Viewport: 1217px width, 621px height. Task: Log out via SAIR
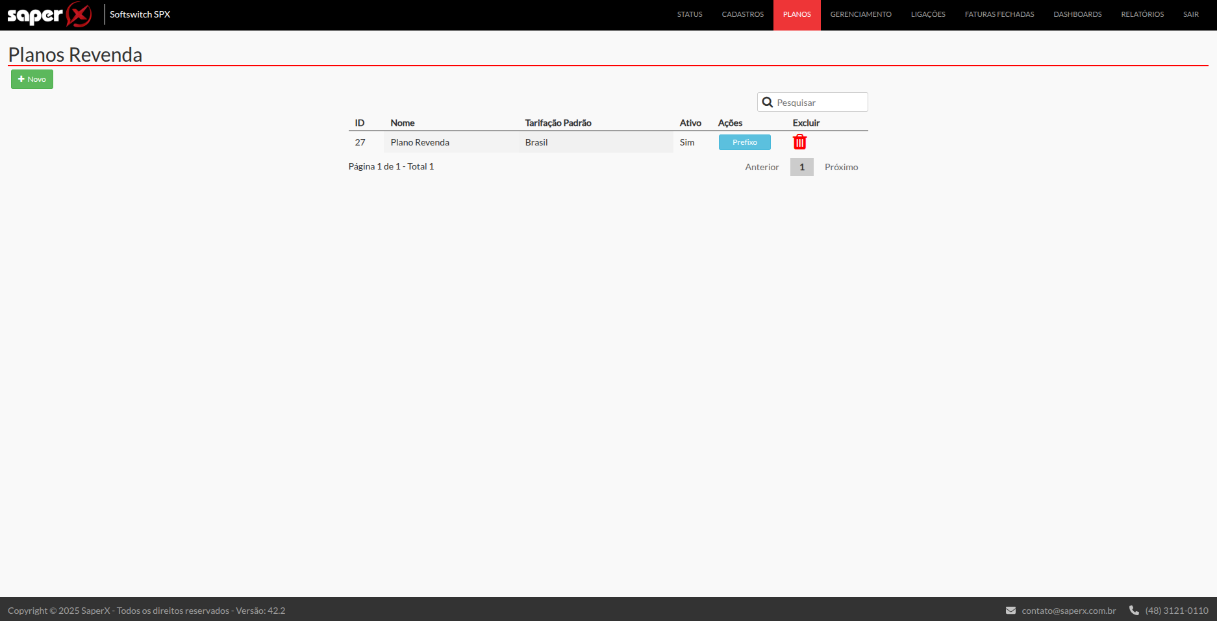click(1191, 14)
